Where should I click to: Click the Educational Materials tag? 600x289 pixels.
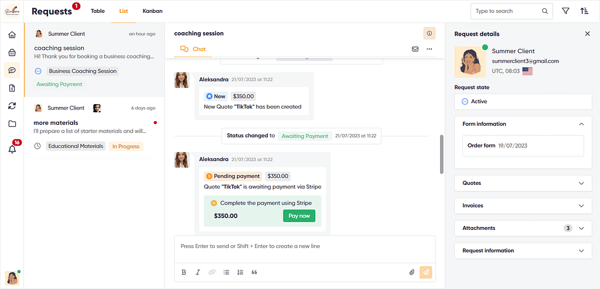(76, 146)
